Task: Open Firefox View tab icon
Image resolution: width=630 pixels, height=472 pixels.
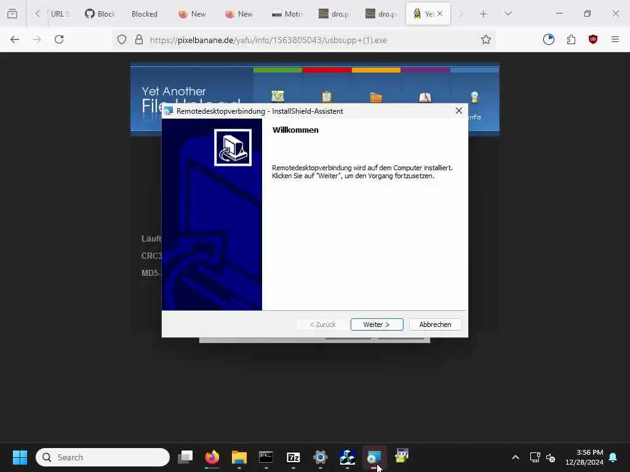Action: pyautogui.click(x=12, y=14)
